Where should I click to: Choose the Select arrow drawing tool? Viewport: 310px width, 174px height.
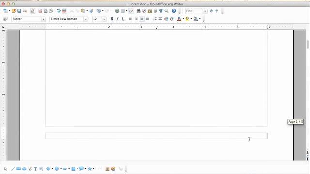[5, 169]
